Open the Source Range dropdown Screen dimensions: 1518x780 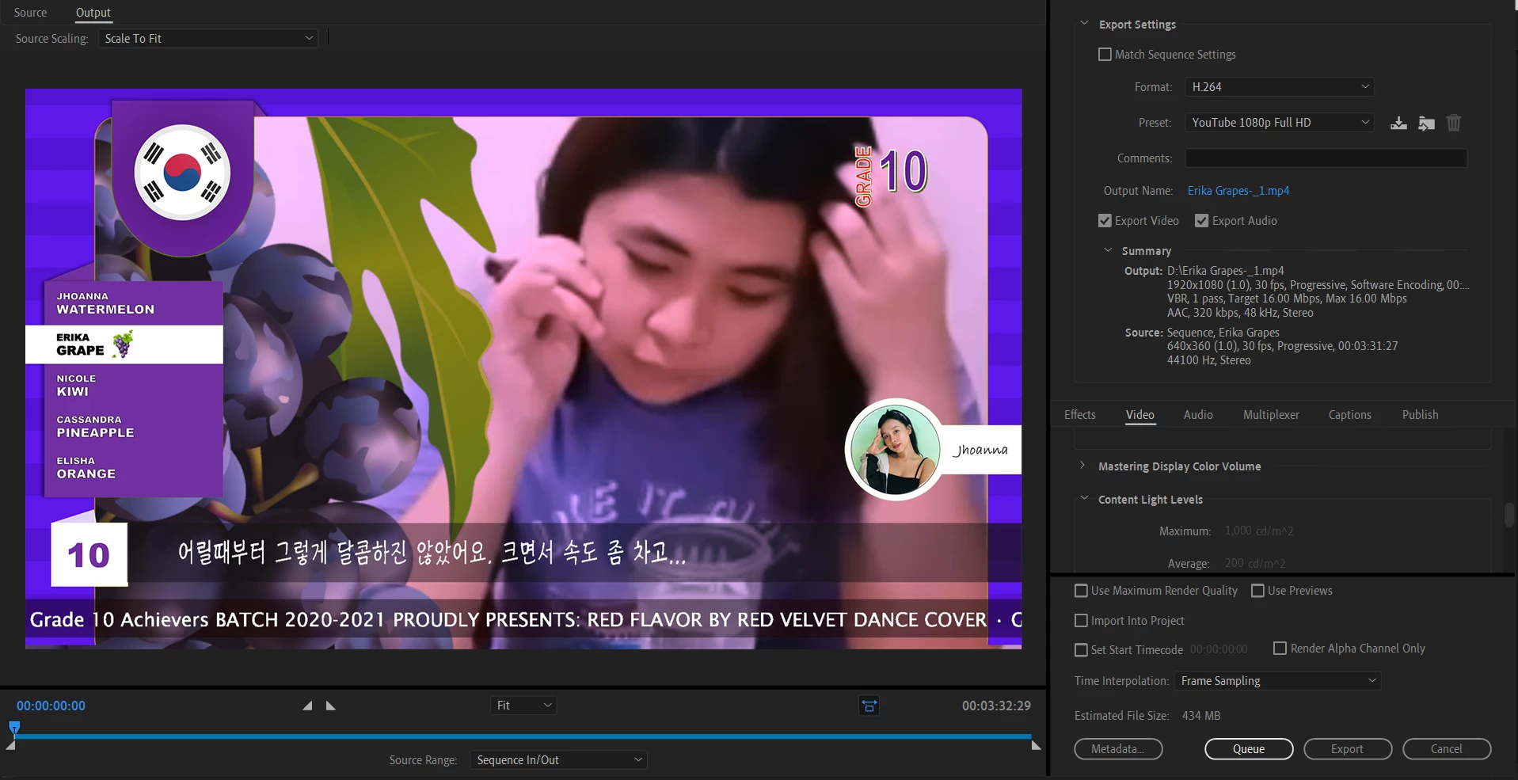coord(558,760)
